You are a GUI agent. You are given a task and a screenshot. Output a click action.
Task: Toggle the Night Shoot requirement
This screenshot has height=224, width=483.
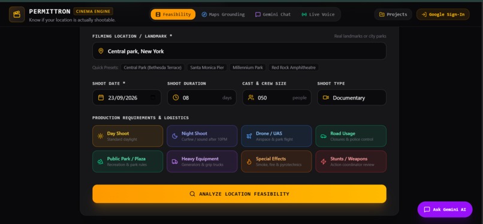pyautogui.click(x=202, y=136)
